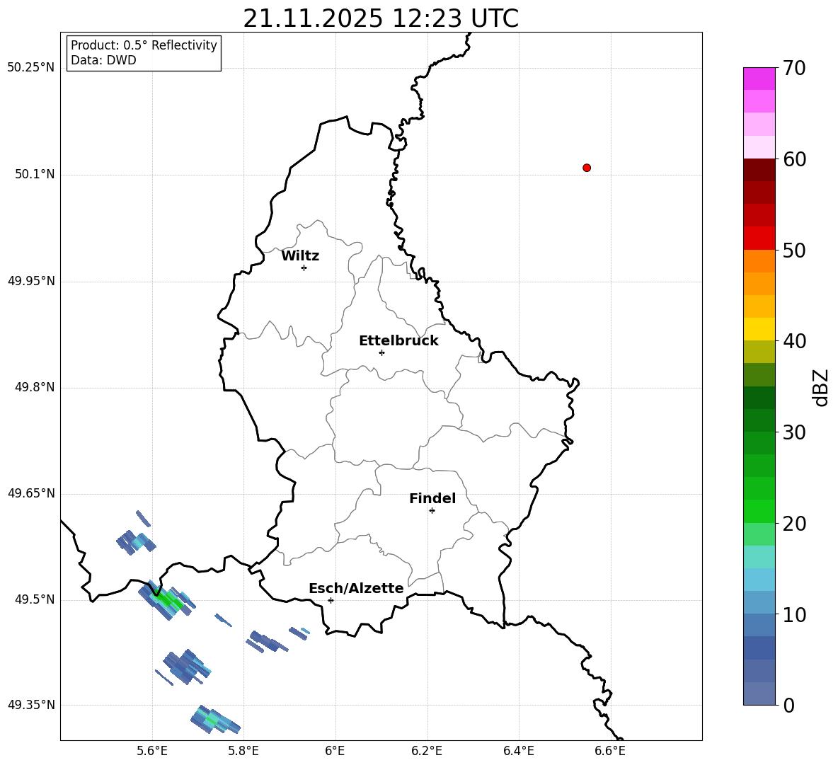The image size is (838, 765).
Task: Click the '49.8°N' latitude label
Action: [35, 387]
